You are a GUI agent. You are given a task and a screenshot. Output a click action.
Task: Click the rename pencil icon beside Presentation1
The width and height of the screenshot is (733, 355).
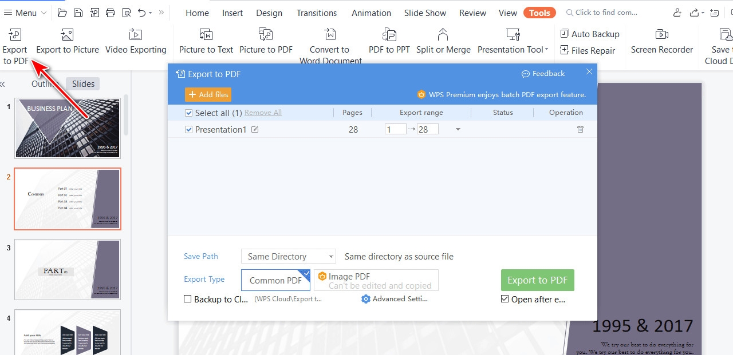tap(255, 130)
